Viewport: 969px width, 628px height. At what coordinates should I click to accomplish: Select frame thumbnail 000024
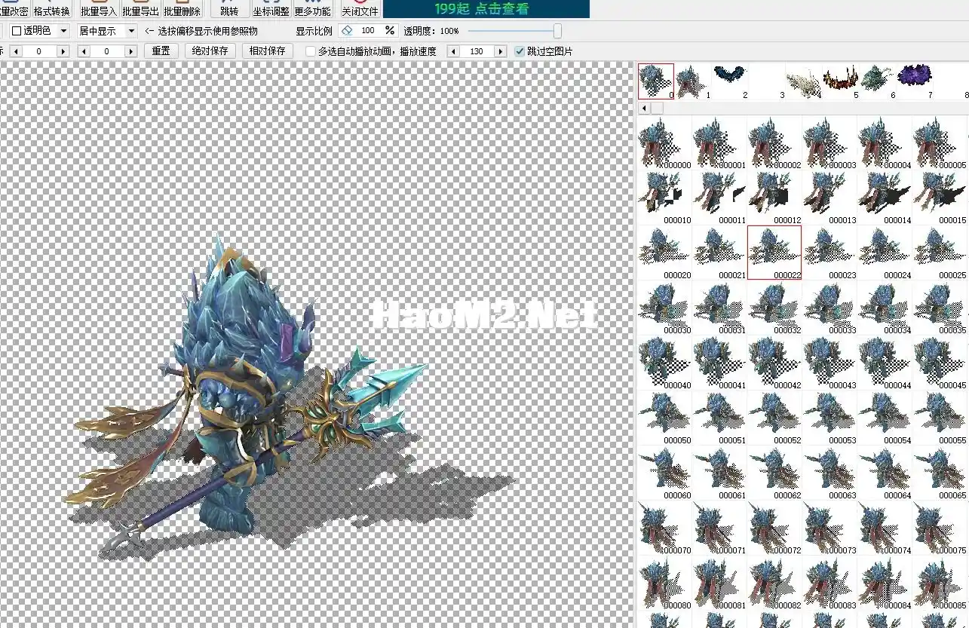click(x=885, y=253)
